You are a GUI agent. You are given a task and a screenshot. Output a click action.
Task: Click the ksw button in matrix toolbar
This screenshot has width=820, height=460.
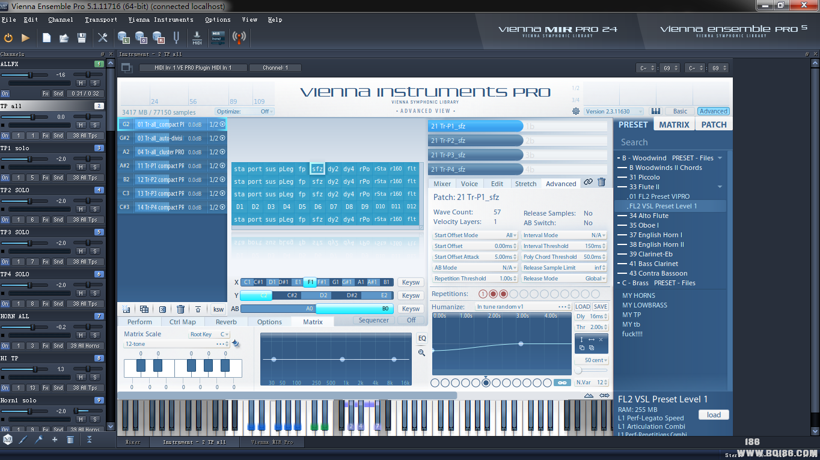(x=218, y=309)
